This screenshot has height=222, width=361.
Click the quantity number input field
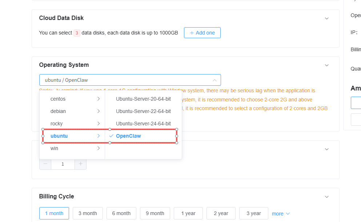coord(63,164)
